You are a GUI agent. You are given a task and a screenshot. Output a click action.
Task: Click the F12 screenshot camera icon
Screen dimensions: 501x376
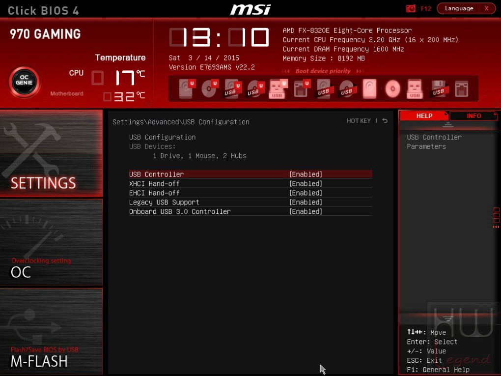point(411,8)
